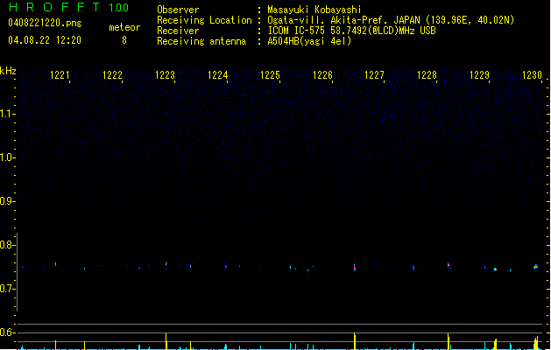The width and height of the screenshot is (551, 350).
Task: Click the 0.8 frequency axis label
Action: pos(7,245)
